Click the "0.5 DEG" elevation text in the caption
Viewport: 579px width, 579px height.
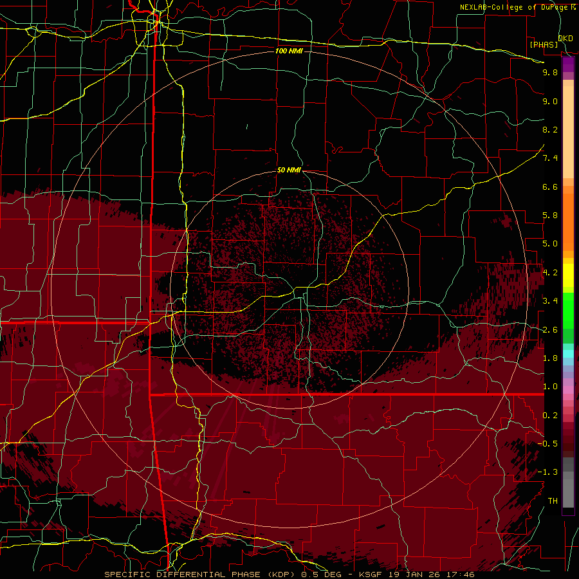[320, 574]
